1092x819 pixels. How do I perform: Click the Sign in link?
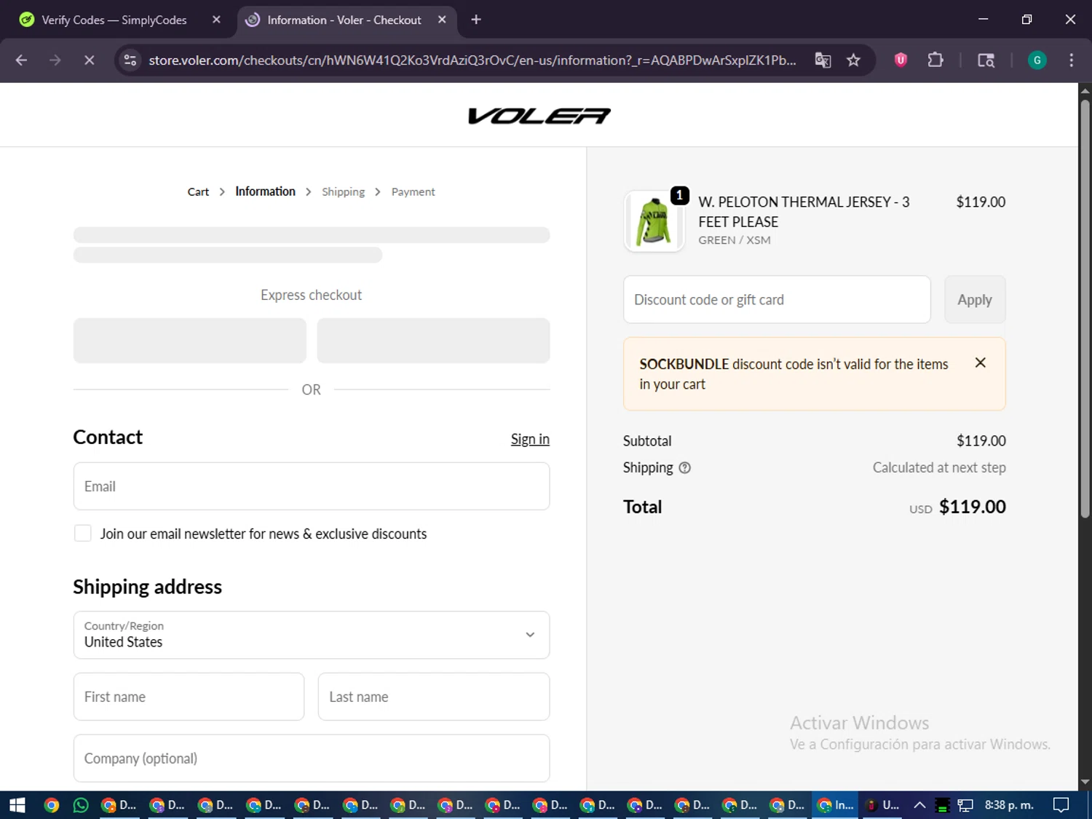pyautogui.click(x=530, y=439)
